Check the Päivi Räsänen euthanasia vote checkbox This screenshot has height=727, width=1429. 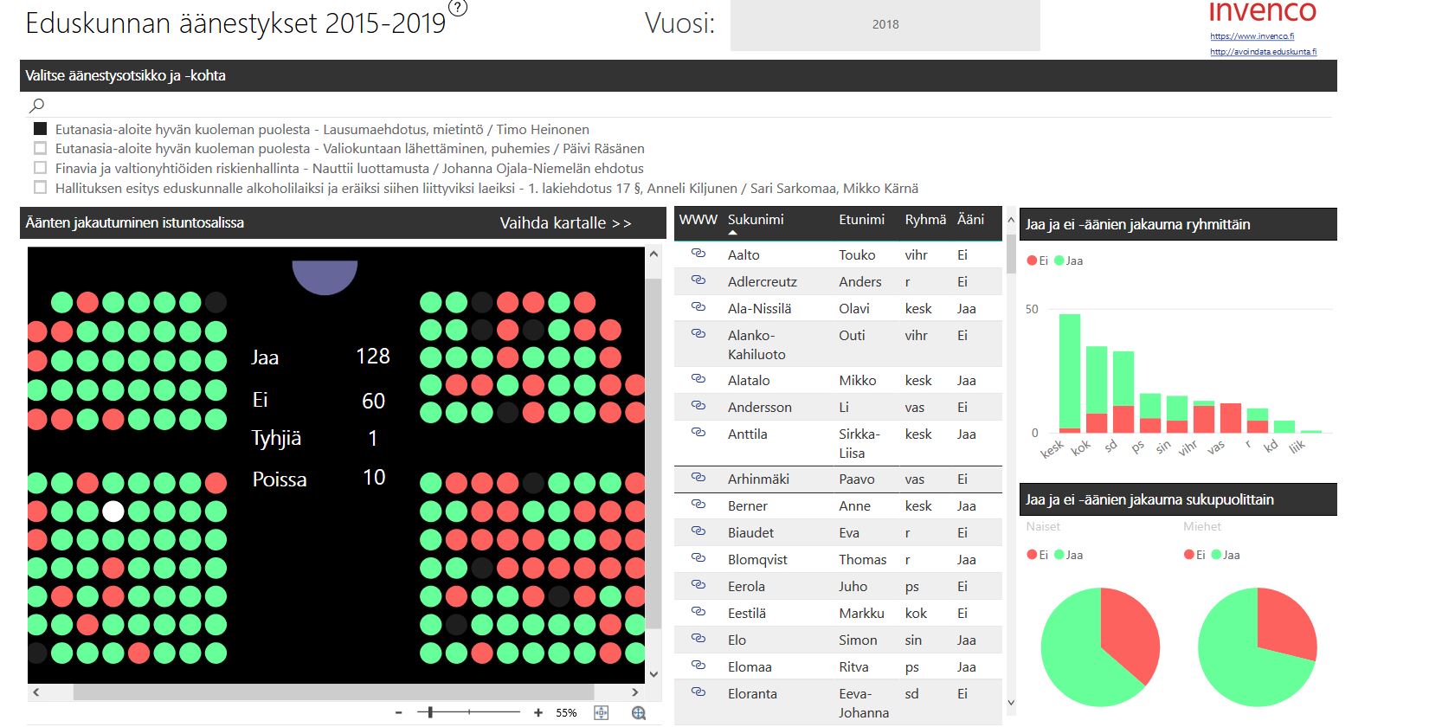point(40,148)
